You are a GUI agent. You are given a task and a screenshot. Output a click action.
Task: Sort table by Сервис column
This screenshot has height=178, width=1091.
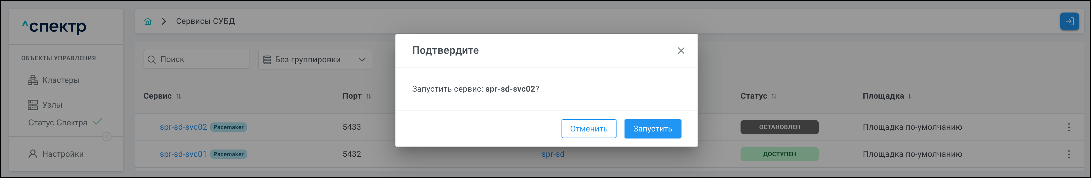[178, 96]
